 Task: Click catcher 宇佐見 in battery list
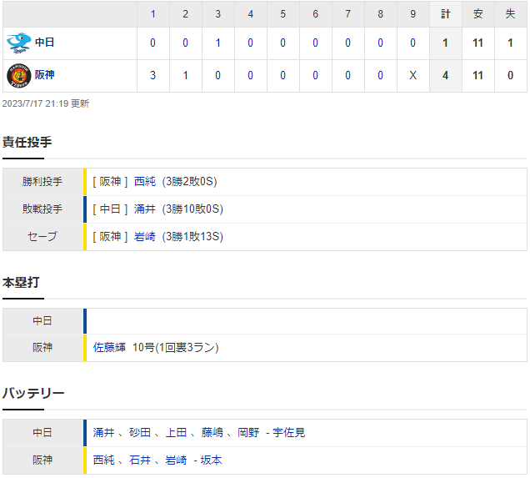pos(290,433)
